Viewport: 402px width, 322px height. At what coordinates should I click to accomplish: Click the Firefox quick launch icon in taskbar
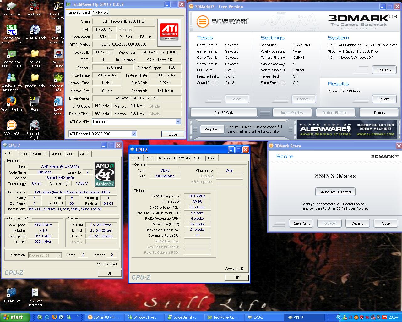[x=54, y=317]
